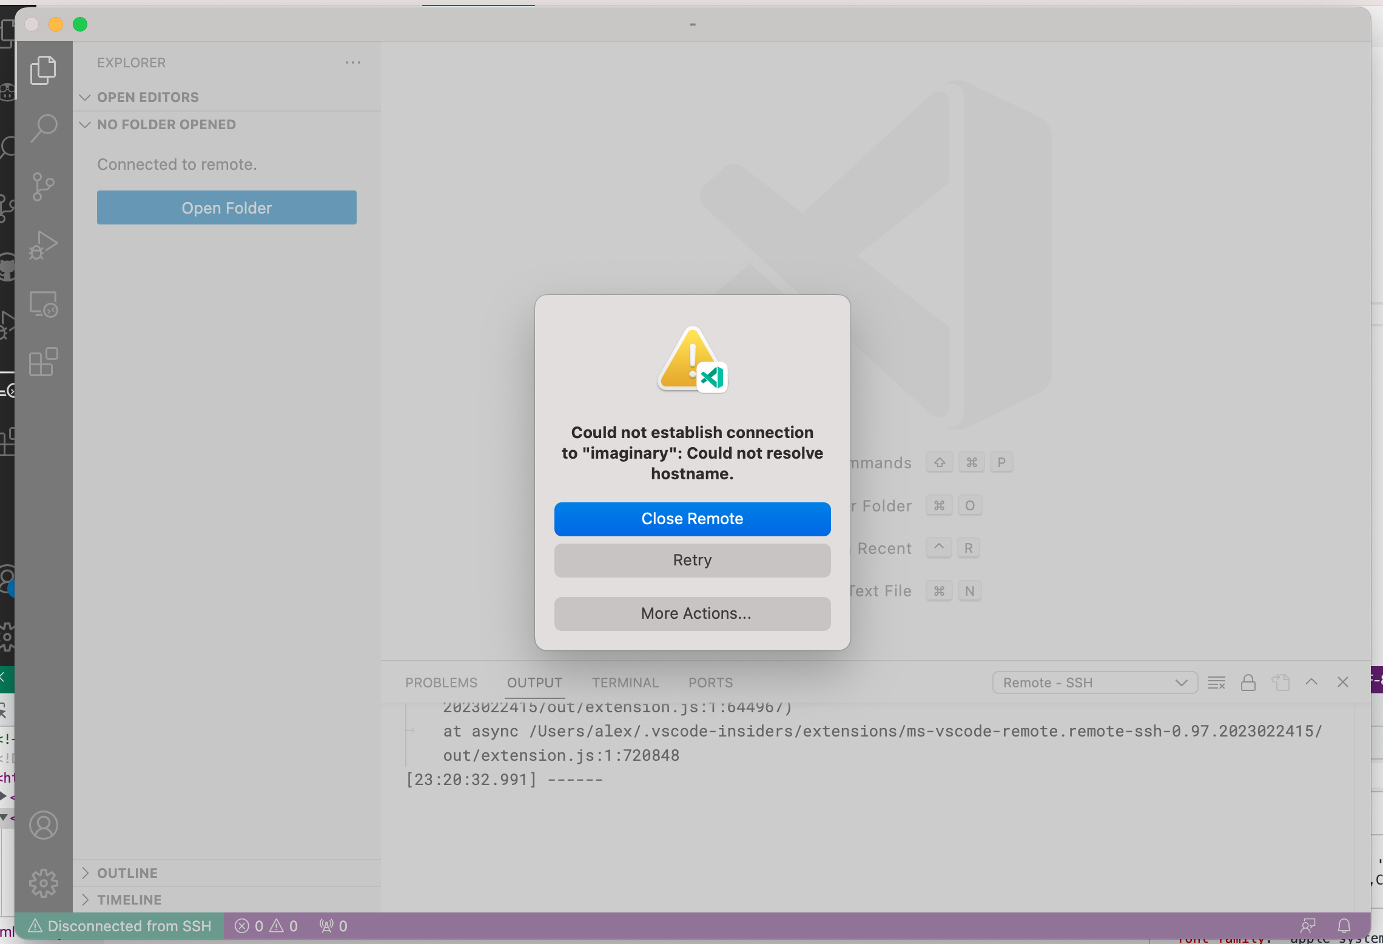Switch to the Problems tab
1383x944 pixels.
[440, 682]
